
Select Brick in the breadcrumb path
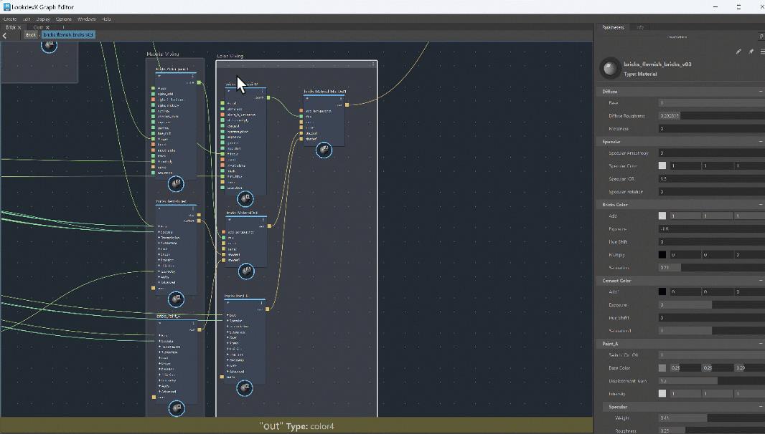tap(32, 34)
